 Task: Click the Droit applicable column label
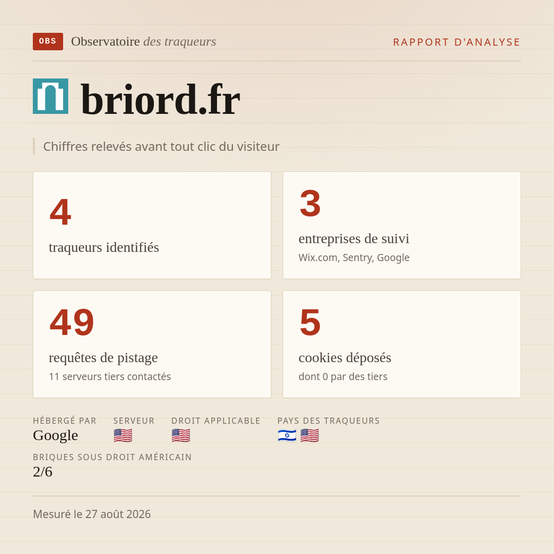click(216, 421)
